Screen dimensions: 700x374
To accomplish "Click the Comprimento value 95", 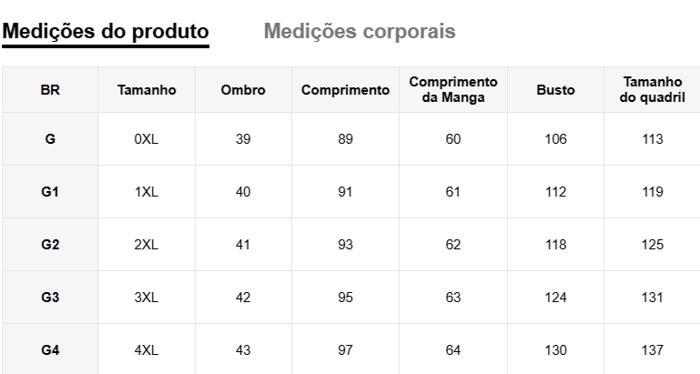I will [x=345, y=298].
